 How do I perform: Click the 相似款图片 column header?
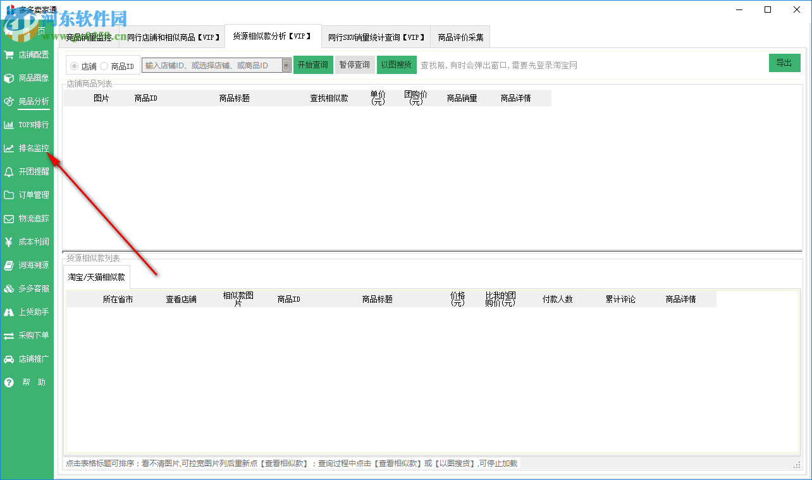click(238, 299)
